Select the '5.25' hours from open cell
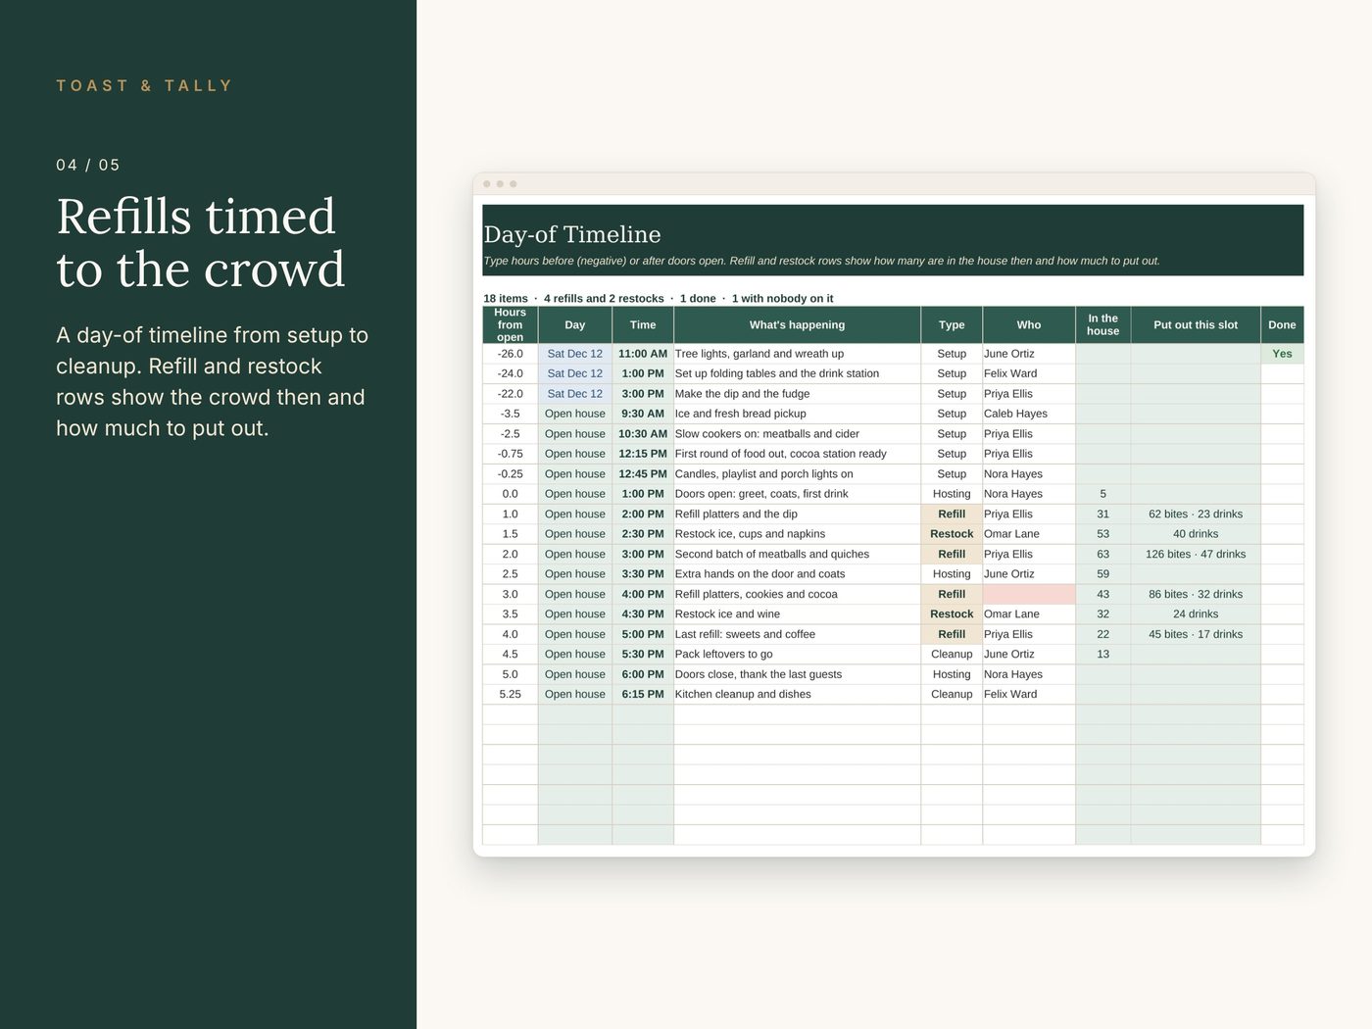The image size is (1372, 1029). click(510, 695)
